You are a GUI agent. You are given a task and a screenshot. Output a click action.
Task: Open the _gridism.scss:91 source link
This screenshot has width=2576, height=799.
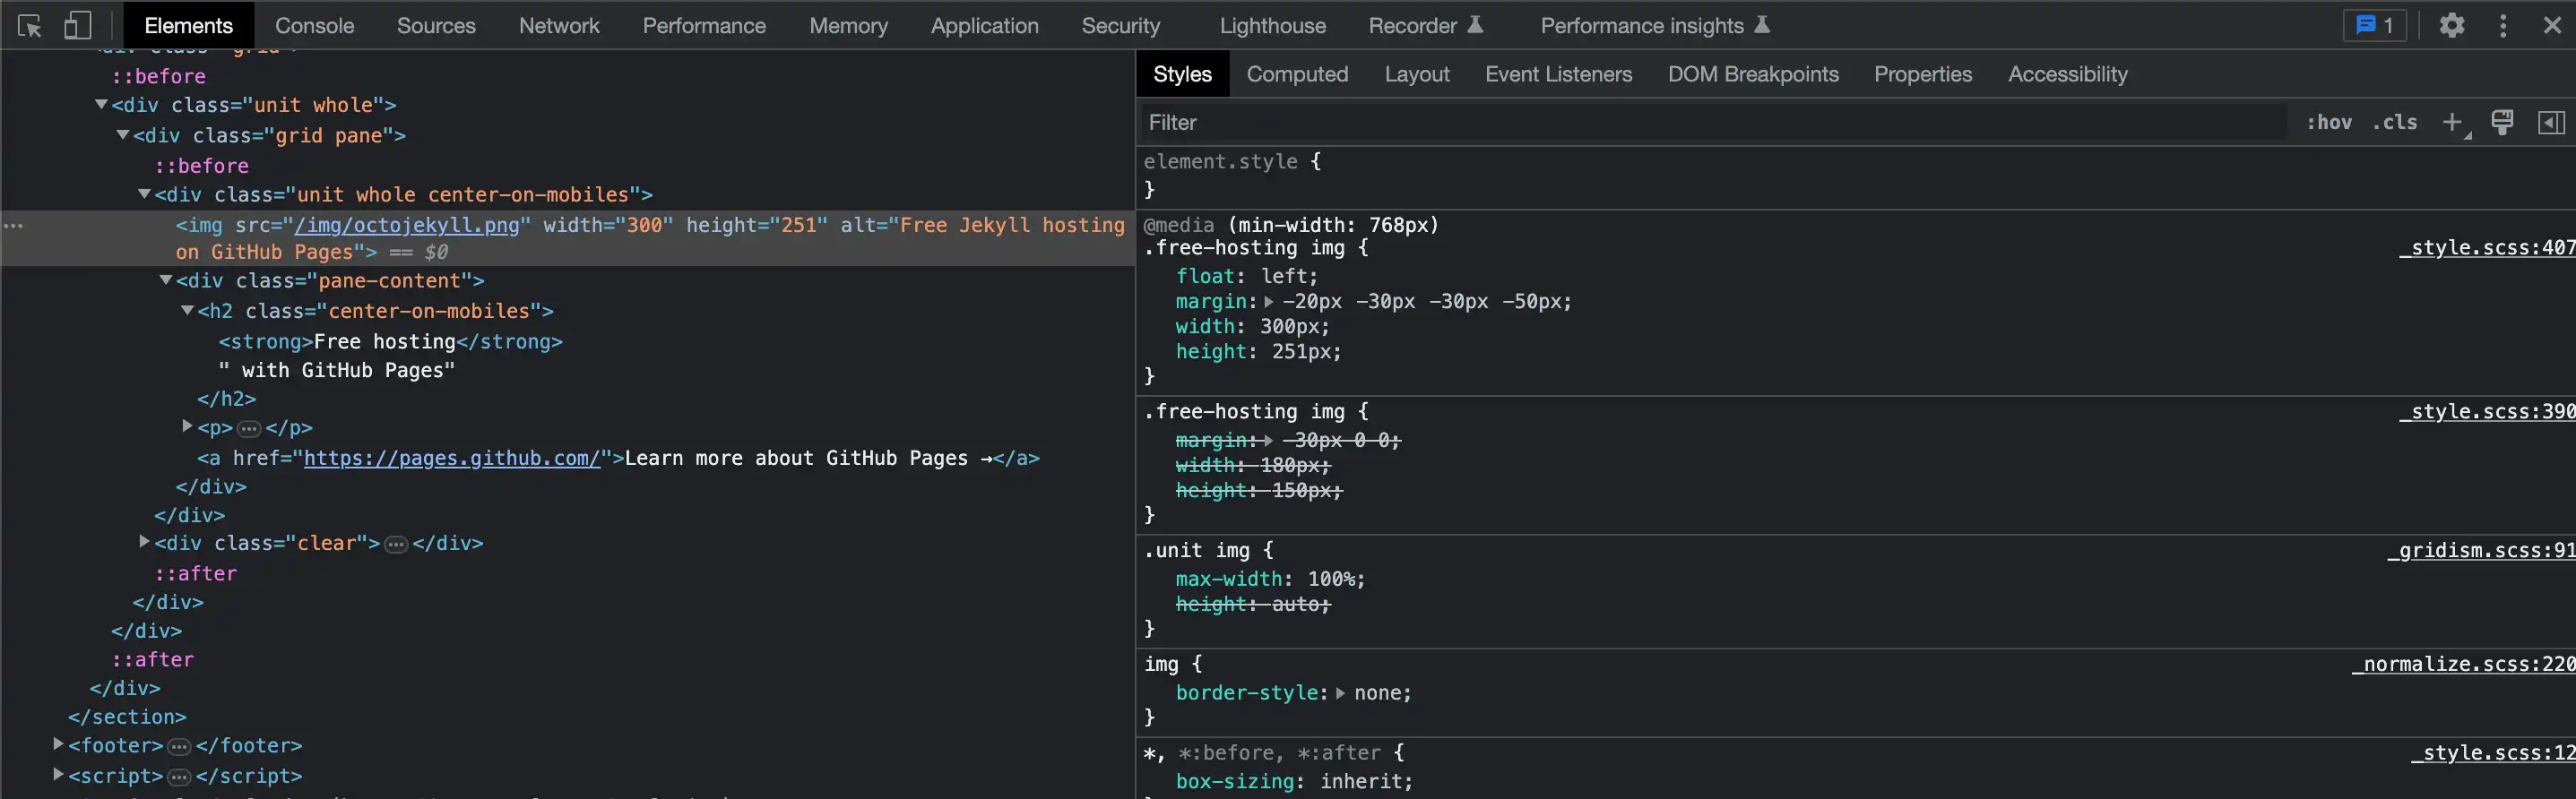coord(2480,550)
